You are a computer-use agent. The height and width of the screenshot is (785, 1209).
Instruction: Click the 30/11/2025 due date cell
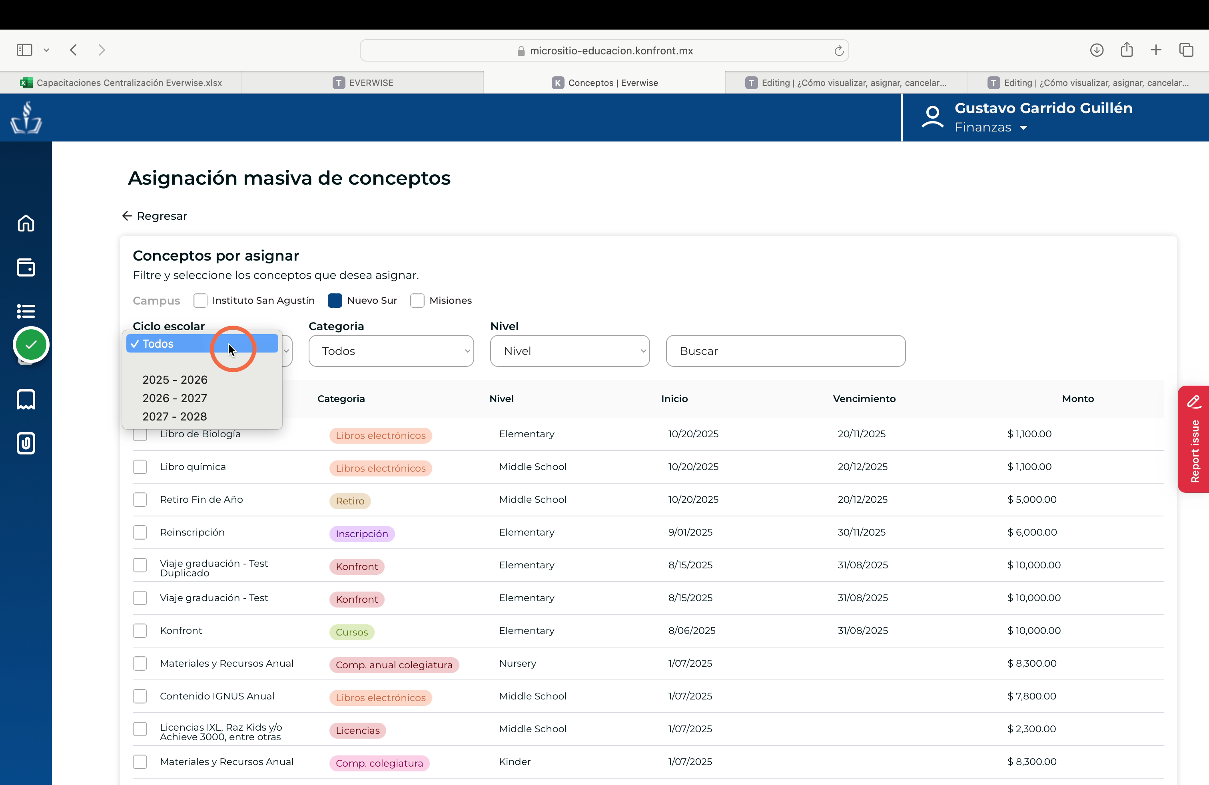pyautogui.click(x=862, y=532)
